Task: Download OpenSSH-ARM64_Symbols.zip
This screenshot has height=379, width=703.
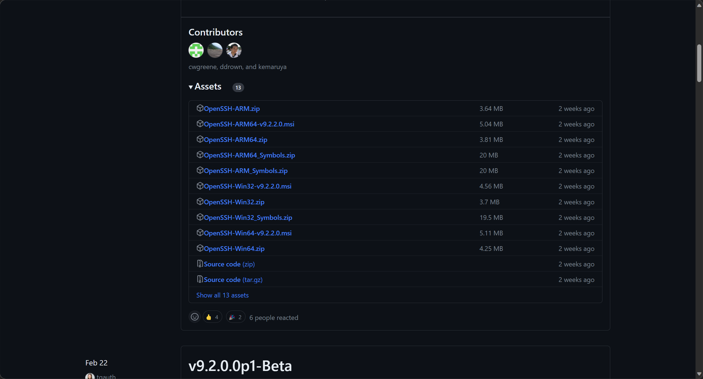Action: click(x=249, y=155)
